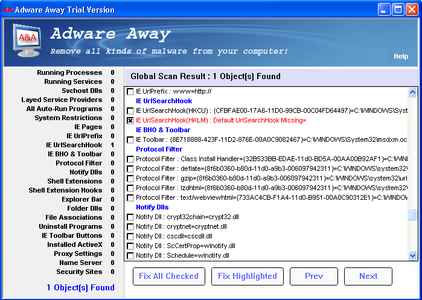The image size is (422, 300).
Task: Click the scrollbar up arrow
Action: coord(412,92)
